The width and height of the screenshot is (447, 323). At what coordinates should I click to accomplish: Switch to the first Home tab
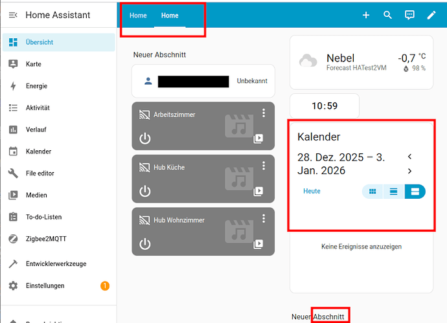(138, 16)
